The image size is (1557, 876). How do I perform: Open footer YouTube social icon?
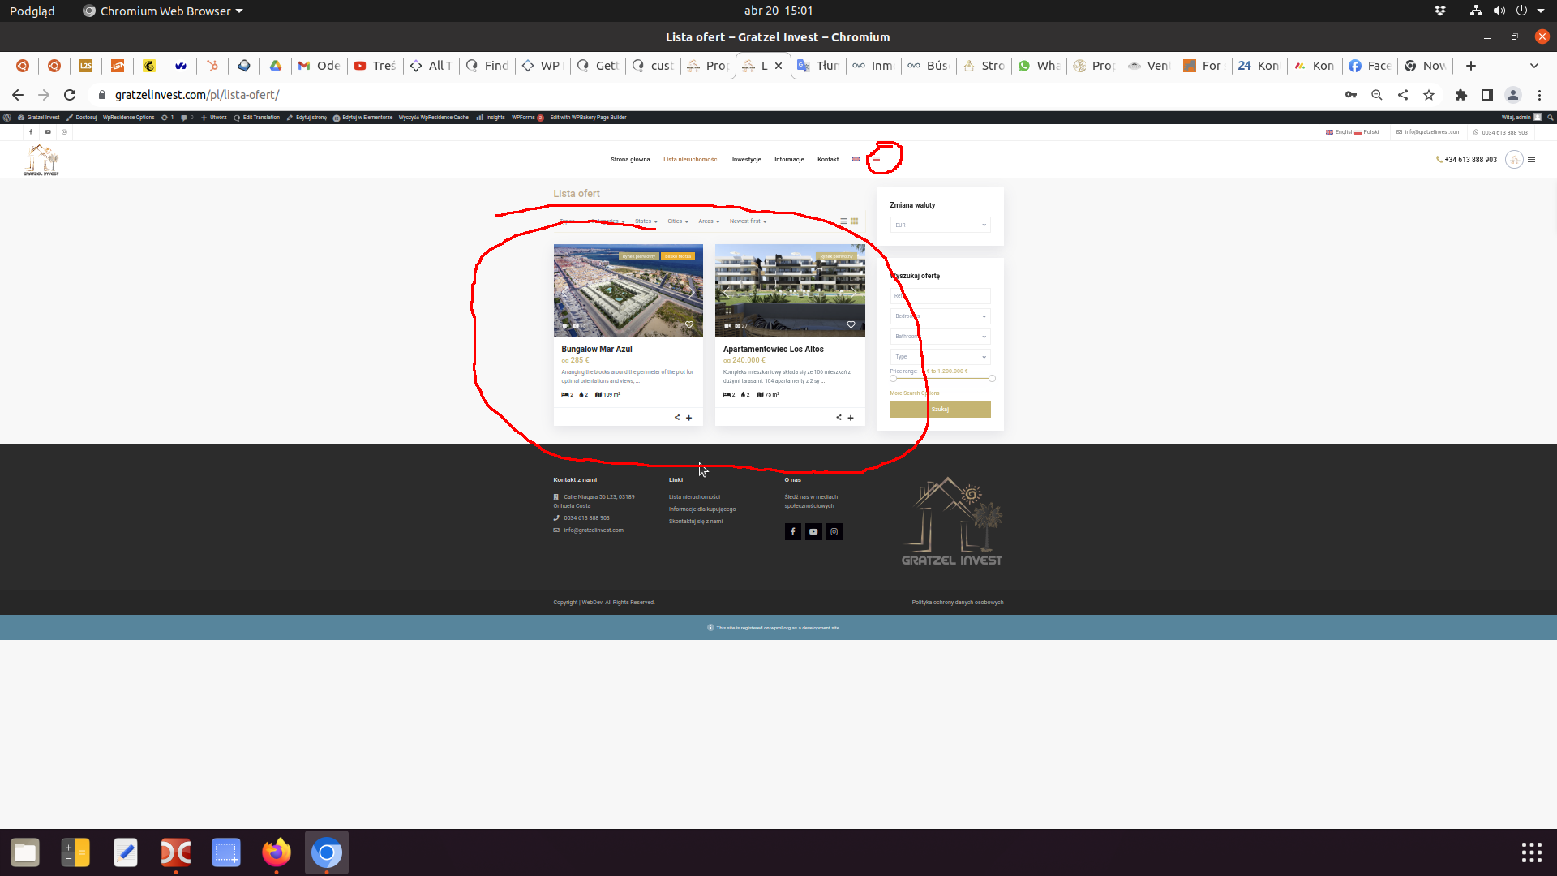[813, 532]
